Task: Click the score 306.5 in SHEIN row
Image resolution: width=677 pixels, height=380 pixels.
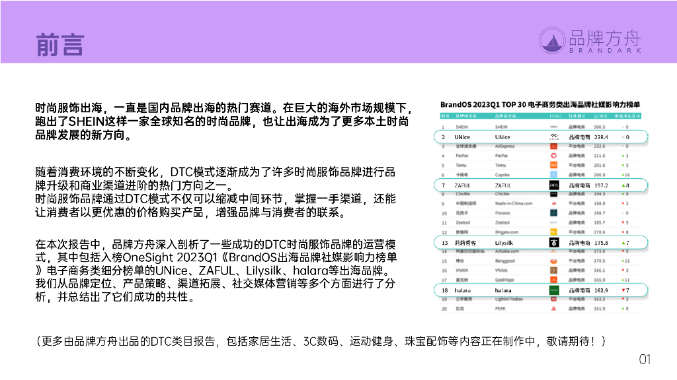Action: point(599,127)
